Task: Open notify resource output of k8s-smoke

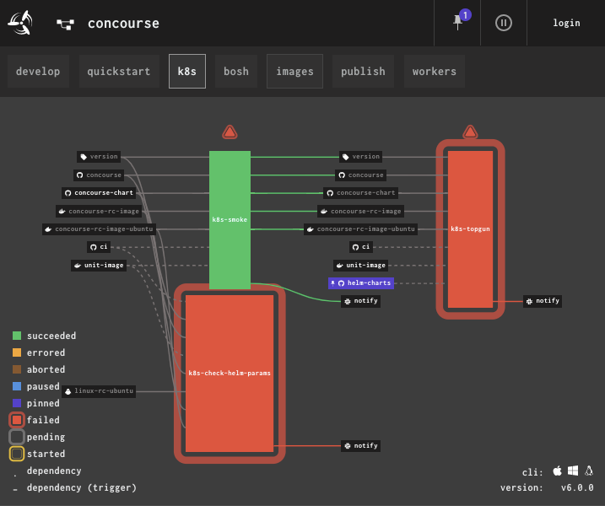Action: (x=361, y=301)
